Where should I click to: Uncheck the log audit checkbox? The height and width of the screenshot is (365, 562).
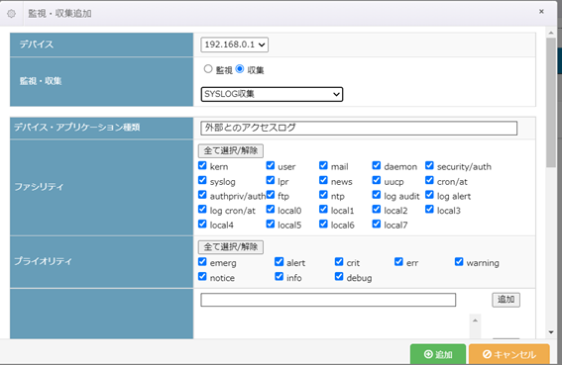(x=377, y=195)
